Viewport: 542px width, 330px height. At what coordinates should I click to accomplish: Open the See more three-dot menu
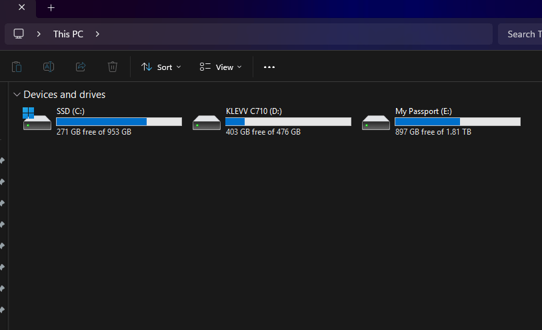269,67
